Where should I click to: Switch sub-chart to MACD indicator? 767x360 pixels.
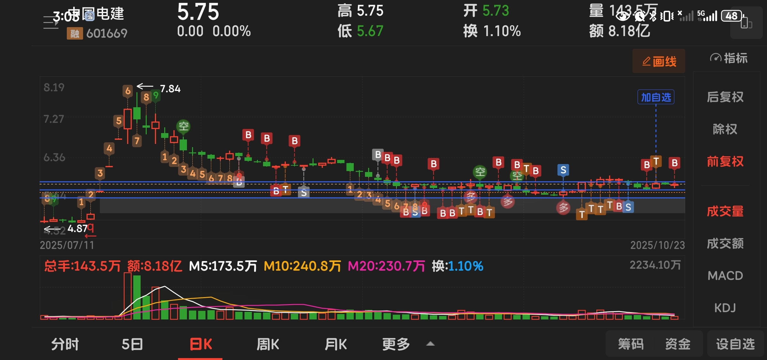[x=725, y=276]
